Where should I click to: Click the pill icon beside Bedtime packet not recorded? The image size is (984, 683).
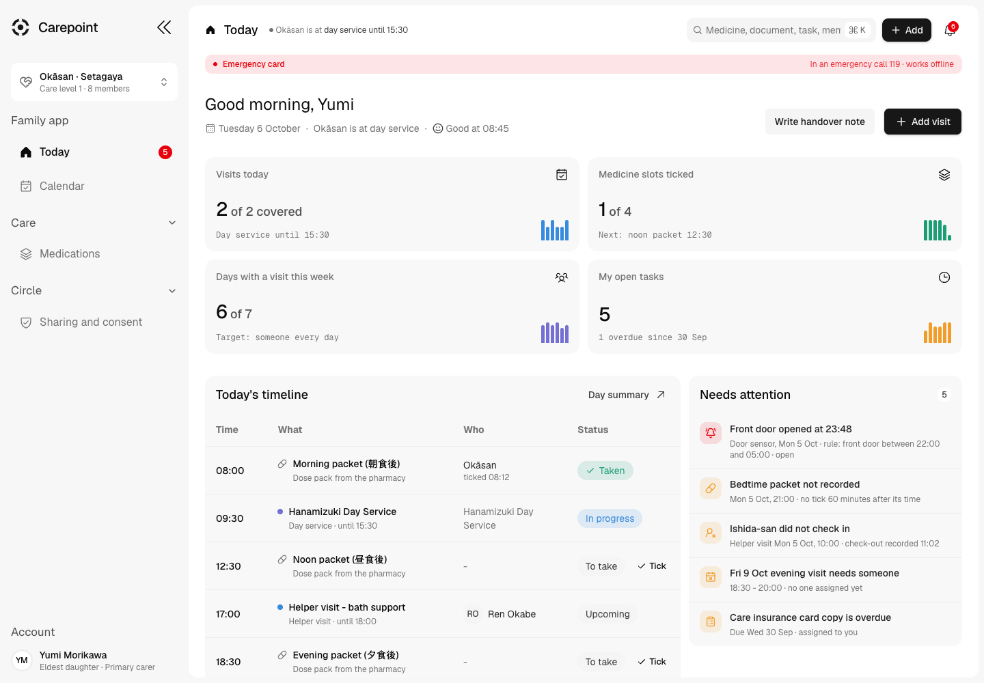[x=711, y=488]
